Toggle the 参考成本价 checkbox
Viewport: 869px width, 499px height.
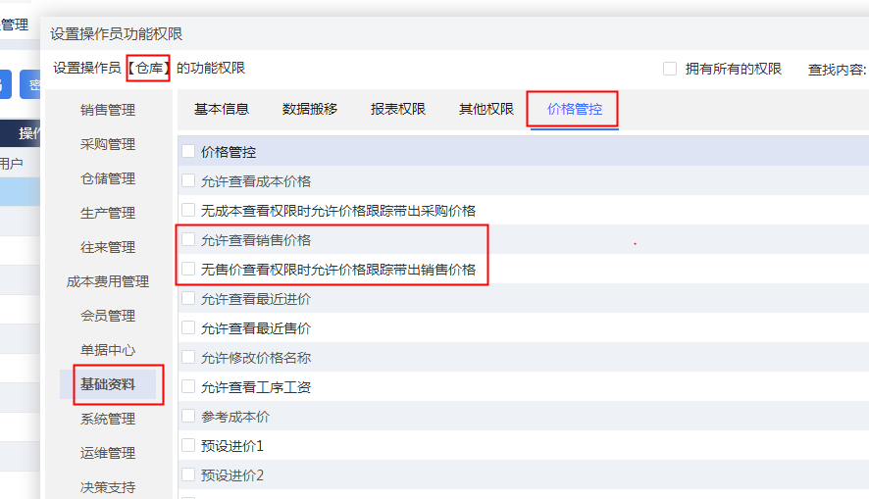point(188,417)
